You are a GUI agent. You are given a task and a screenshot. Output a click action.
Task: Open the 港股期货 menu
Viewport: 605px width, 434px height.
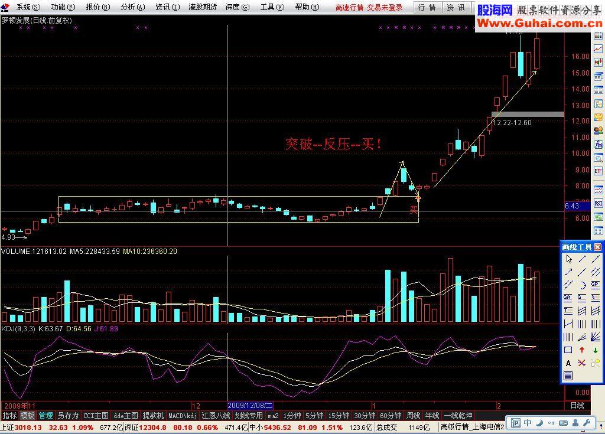(x=203, y=7)
